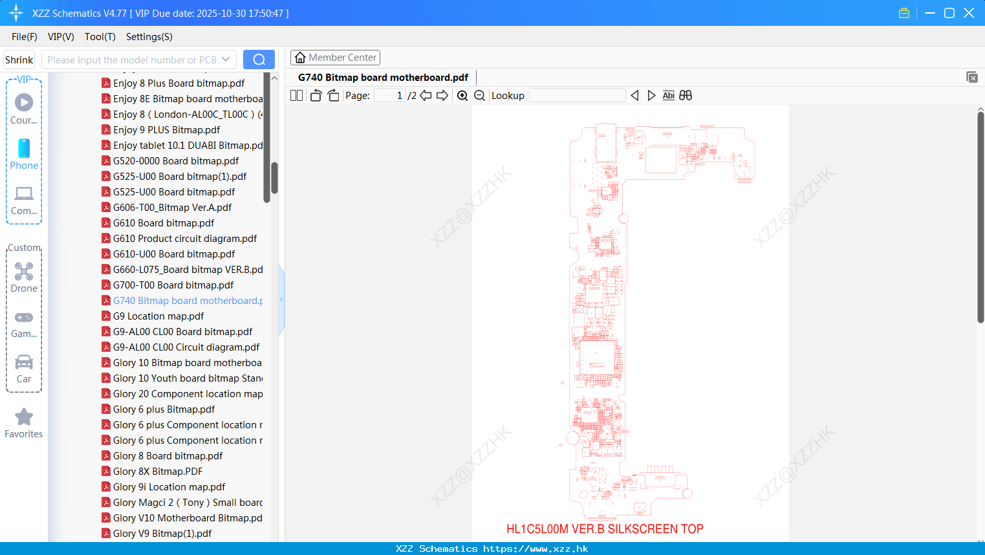Select the G740 Bitmap board motherboard.pdf tab
The width and height of the screenshot is (985, 555).
click(383, 78)
